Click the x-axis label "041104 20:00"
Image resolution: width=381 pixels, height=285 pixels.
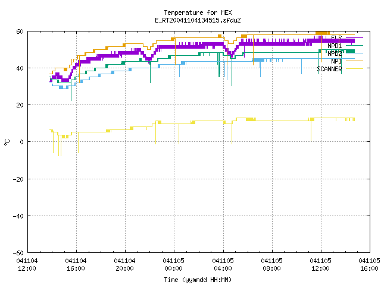click(x=124, y=265)
